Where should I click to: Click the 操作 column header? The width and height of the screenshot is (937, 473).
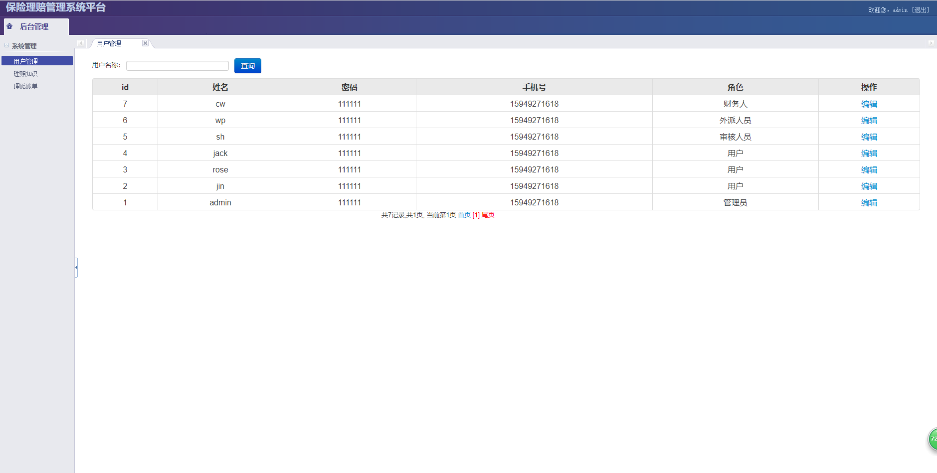pos(869,87)
